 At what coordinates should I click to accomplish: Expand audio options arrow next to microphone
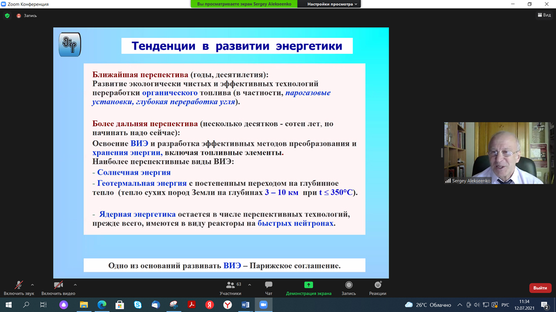(x=32, y=285)
